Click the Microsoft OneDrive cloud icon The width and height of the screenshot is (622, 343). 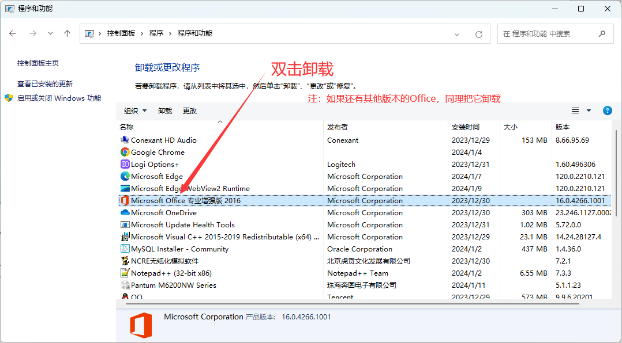coord(125,212)
